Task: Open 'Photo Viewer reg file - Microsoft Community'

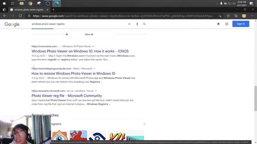Action: tap(67, 96)
